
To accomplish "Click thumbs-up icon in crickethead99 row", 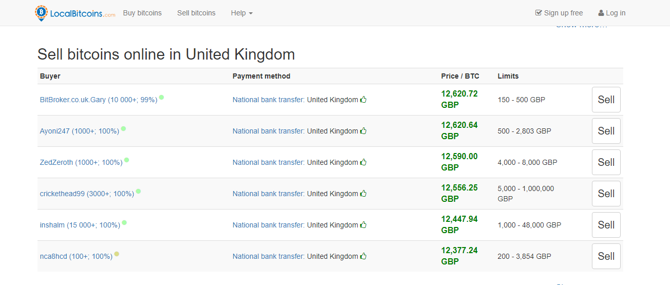I will click(363, 194).
